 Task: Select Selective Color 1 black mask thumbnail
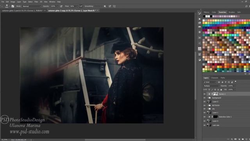(215, 117)
